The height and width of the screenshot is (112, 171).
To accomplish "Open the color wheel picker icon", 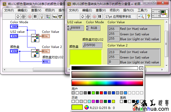I will click(x=87, y=107).
